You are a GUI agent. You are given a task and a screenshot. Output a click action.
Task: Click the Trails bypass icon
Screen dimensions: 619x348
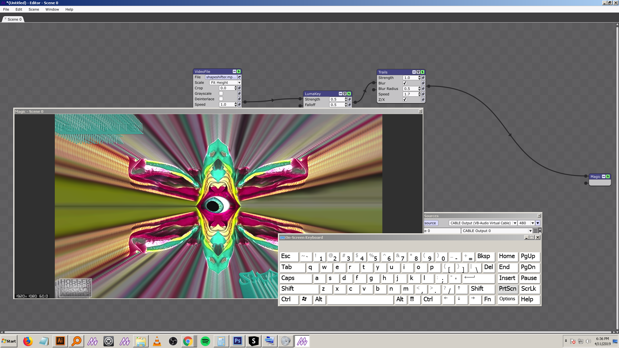click(418, 72)
